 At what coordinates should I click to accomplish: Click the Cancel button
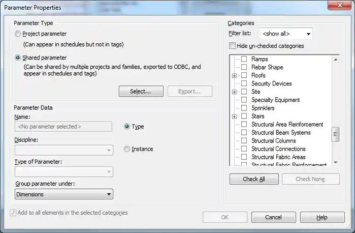click(273, 217)
